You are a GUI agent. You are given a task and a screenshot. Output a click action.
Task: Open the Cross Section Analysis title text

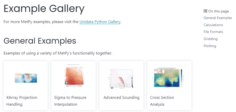pos(162,101)
